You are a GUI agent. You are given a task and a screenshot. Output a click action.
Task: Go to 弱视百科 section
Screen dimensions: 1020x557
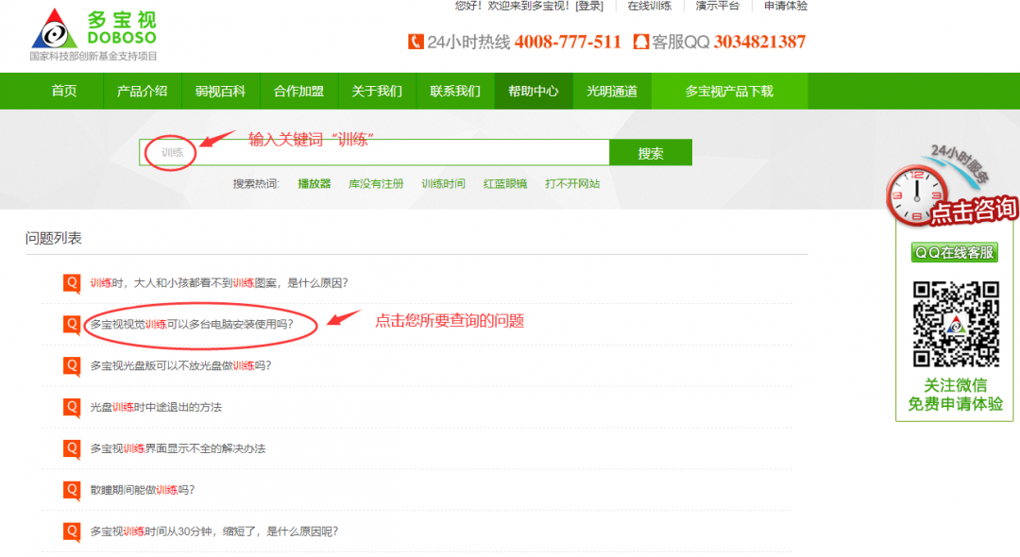click(x=220, y=91)
